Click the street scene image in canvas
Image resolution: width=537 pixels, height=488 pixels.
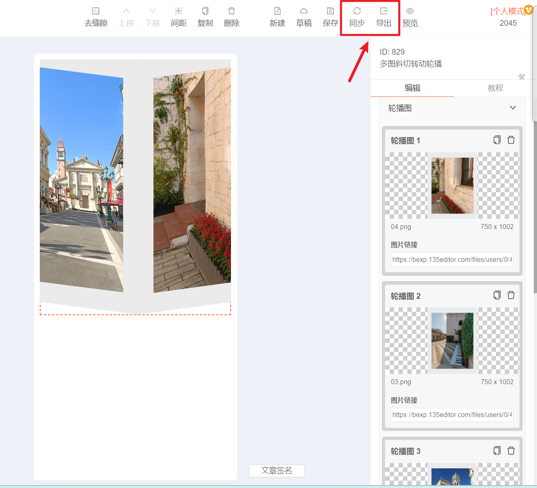[81, 180]
